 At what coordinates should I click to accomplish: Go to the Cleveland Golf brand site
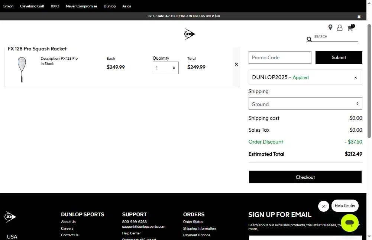[x=32, y=6]
